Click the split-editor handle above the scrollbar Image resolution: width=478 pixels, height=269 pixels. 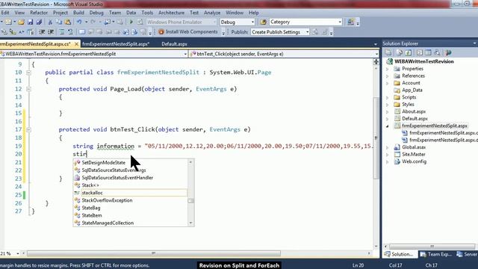coord(376,62)
